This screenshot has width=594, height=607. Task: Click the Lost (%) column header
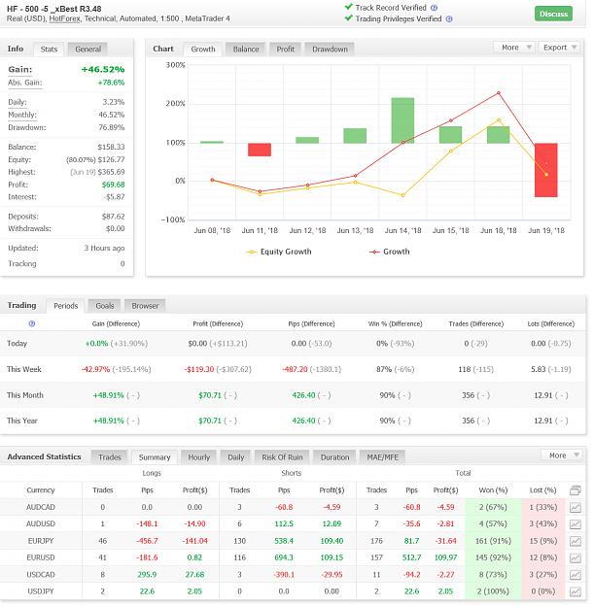[x=542, y=490]
